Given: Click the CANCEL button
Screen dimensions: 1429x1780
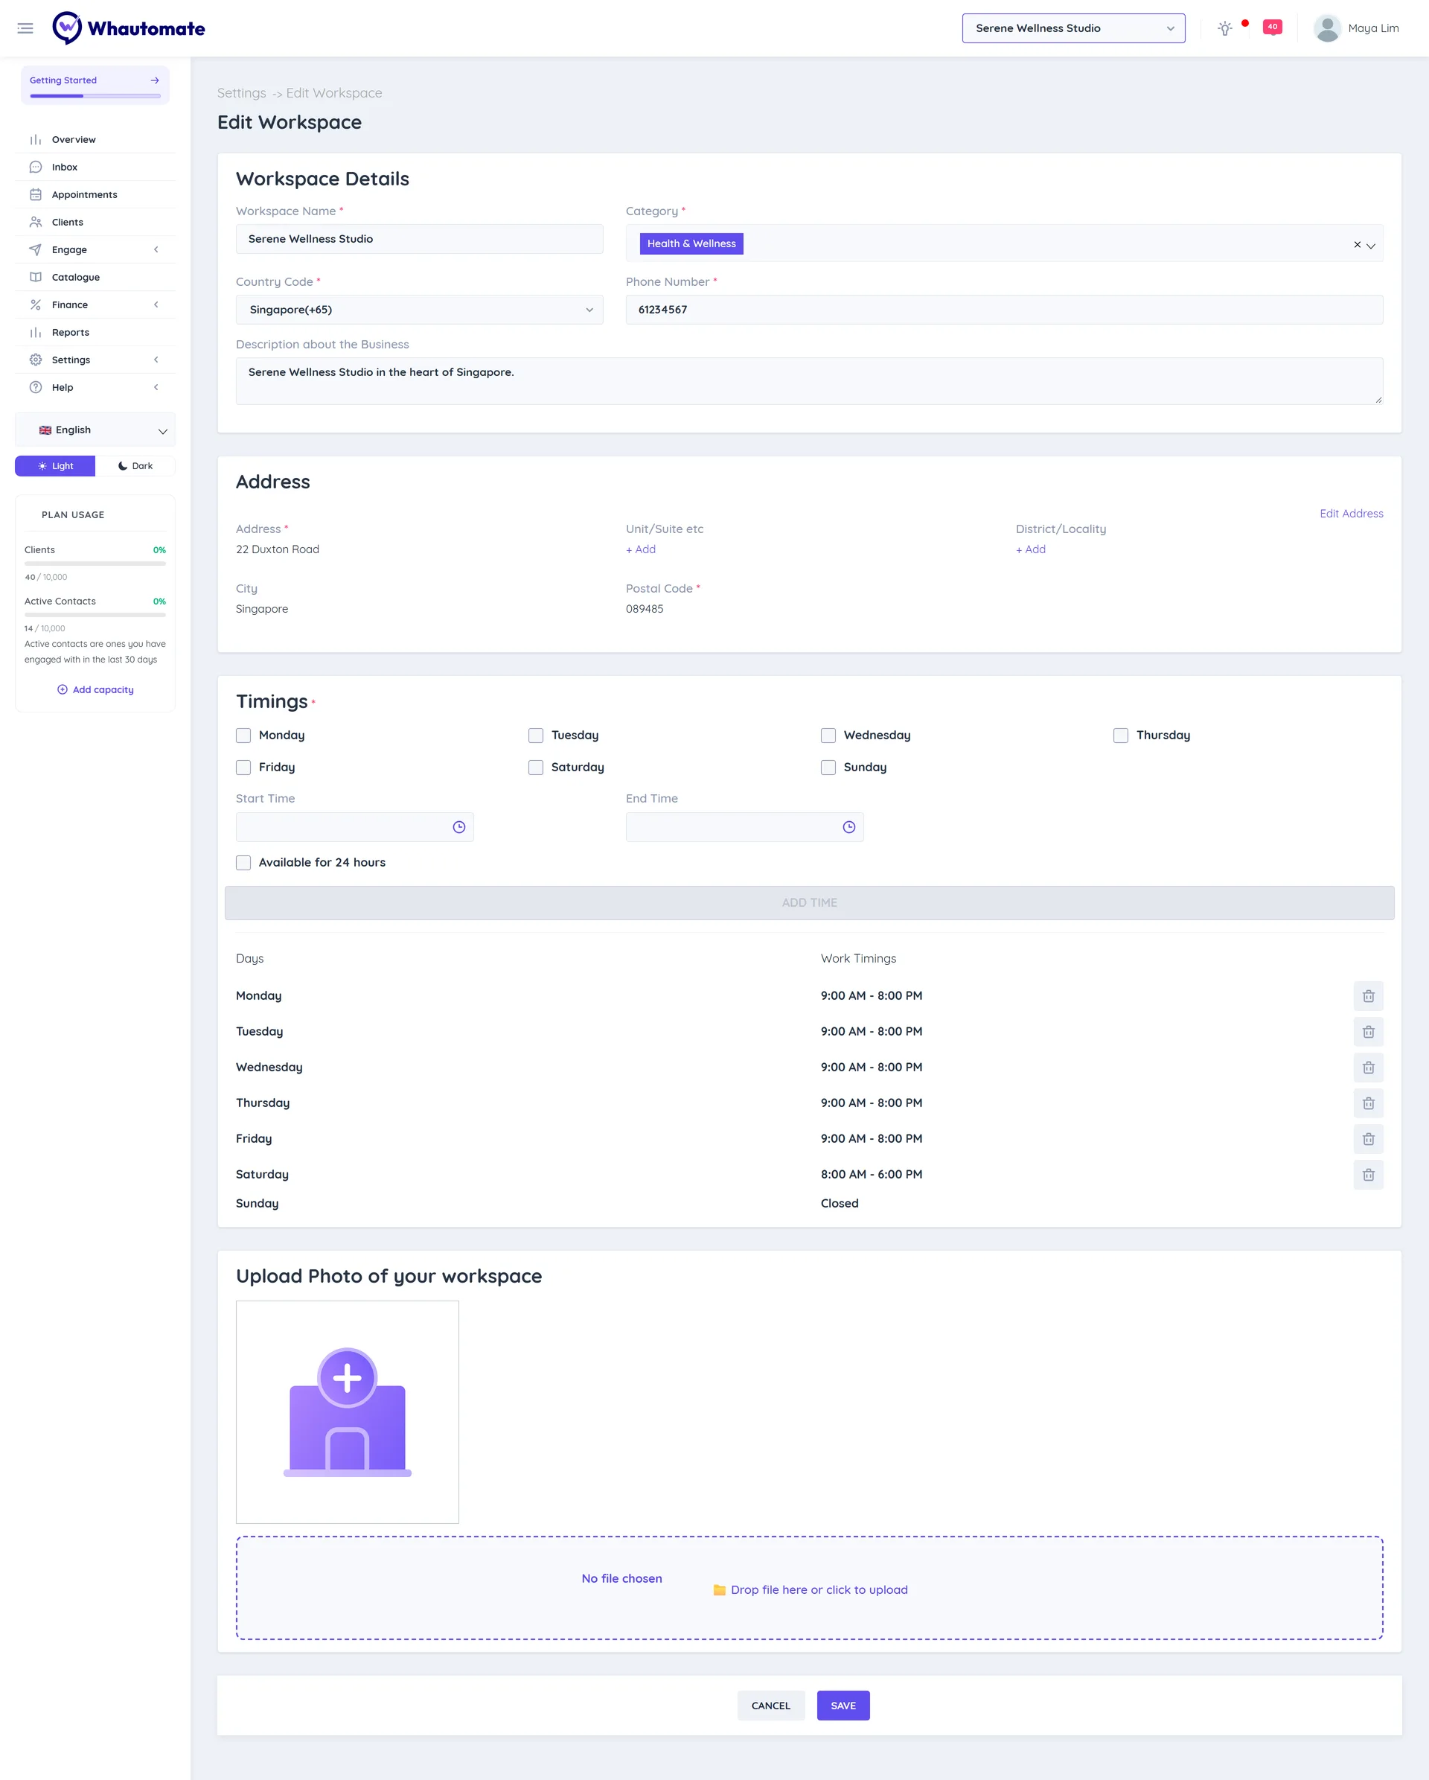Looking at the screenshot, I should [770, 1706].
